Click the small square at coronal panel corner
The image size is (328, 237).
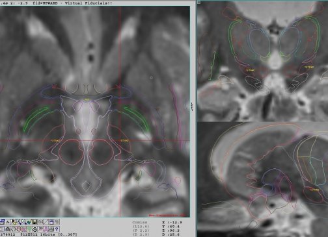coord(199,2)
